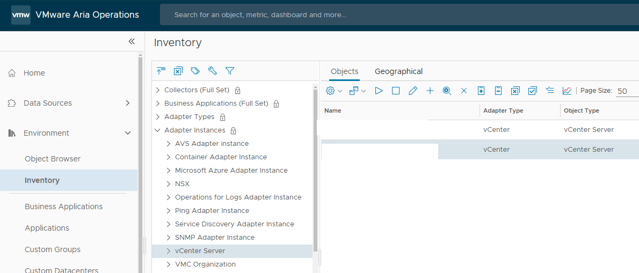Click the plus Add Object icon
This screenshot has width=639, height=273.
coord(430,91)
